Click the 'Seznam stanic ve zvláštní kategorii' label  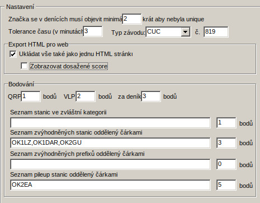(x=58, y=112)
